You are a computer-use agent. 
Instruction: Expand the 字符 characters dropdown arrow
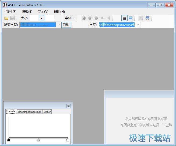(138, 25)
